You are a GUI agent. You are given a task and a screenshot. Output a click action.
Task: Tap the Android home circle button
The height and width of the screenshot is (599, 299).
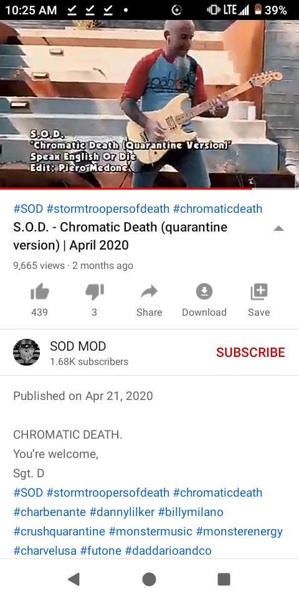coord(149,579)
